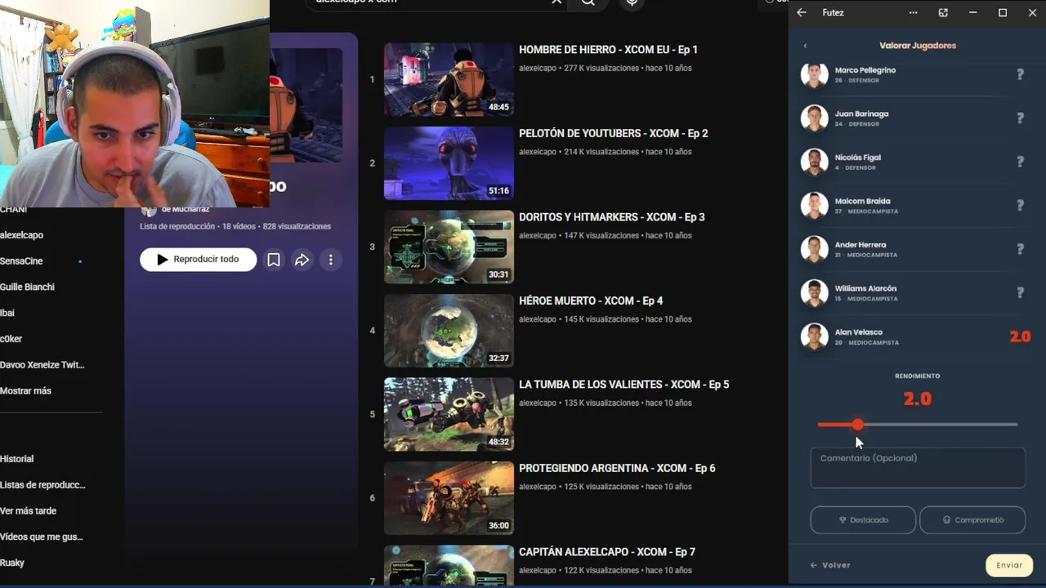This screenshot has height=588, width=1046.
Task: Open HOMBRE DE HIERRO Ep 1 thumbnail
Action: tap(449, 79)
